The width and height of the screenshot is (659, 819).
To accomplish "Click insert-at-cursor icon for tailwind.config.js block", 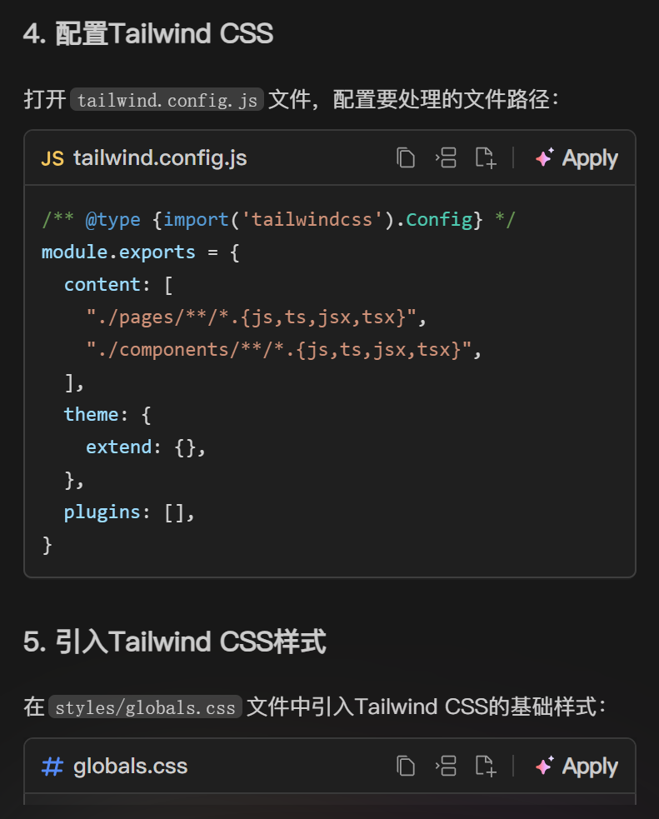I will (447, 157).
